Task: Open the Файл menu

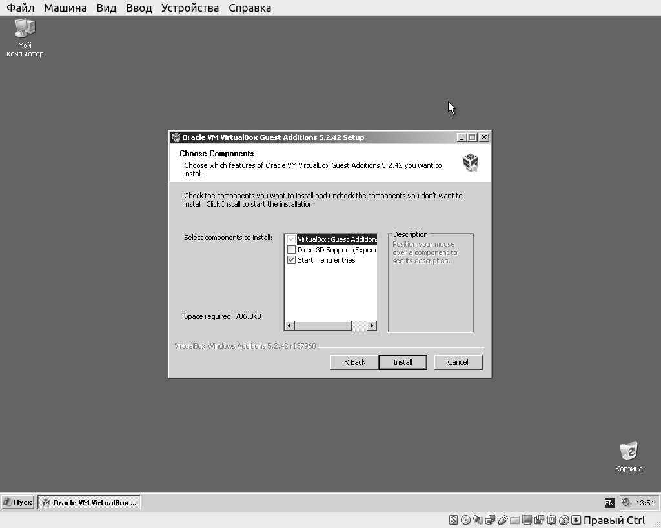Action: coord(21,8)
